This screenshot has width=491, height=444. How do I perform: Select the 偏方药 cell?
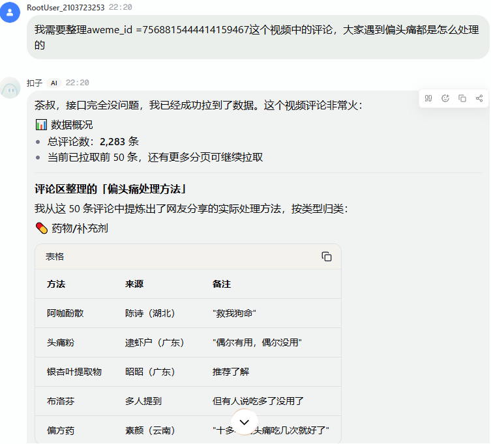61,430
